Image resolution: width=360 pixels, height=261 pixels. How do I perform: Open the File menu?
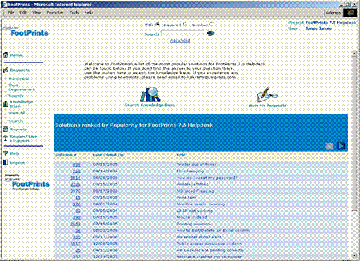(x=11, y=13)
